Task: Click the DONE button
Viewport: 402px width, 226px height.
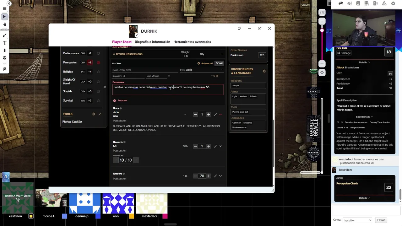Action: point(219,63)
